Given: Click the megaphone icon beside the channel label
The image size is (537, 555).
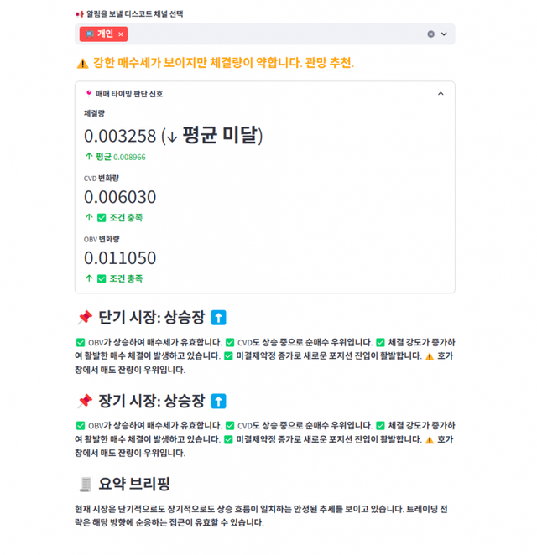Looking at the screenshot, I should click(79, 14).
